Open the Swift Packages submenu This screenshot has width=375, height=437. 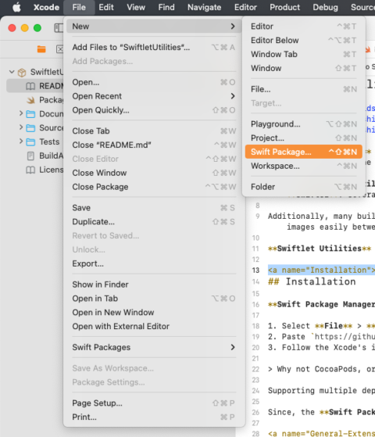click(x=154, y=347)
